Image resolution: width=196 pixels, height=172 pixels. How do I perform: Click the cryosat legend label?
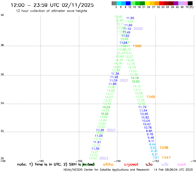tap(131, 164)
